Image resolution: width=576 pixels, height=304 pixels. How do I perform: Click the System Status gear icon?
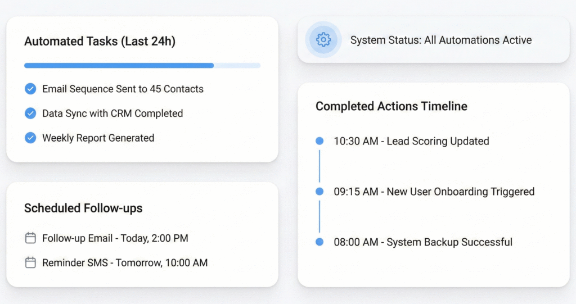point(323,40)
